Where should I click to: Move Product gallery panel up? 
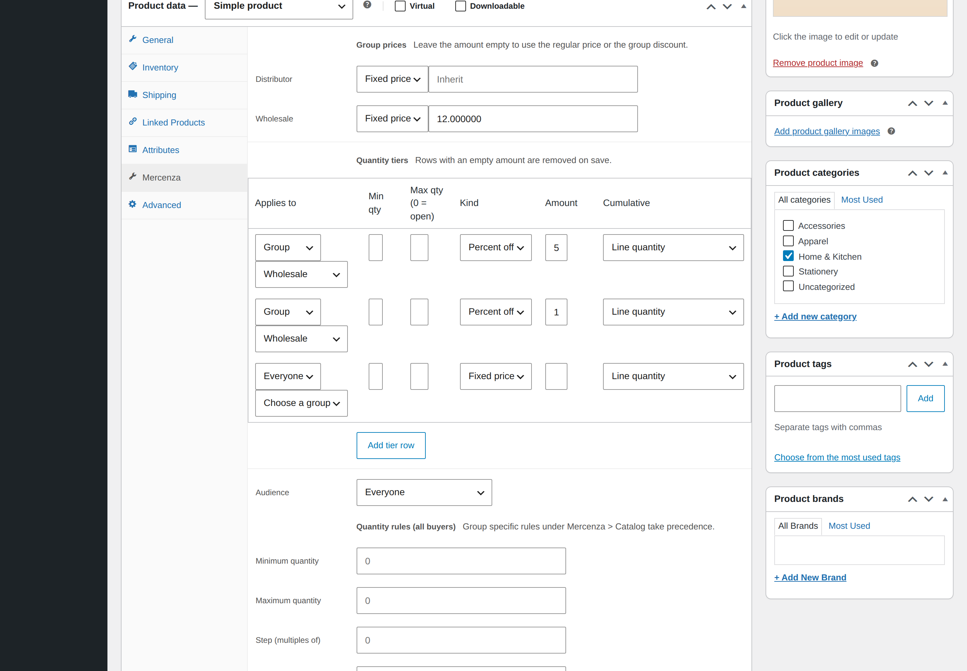[912, 103]
